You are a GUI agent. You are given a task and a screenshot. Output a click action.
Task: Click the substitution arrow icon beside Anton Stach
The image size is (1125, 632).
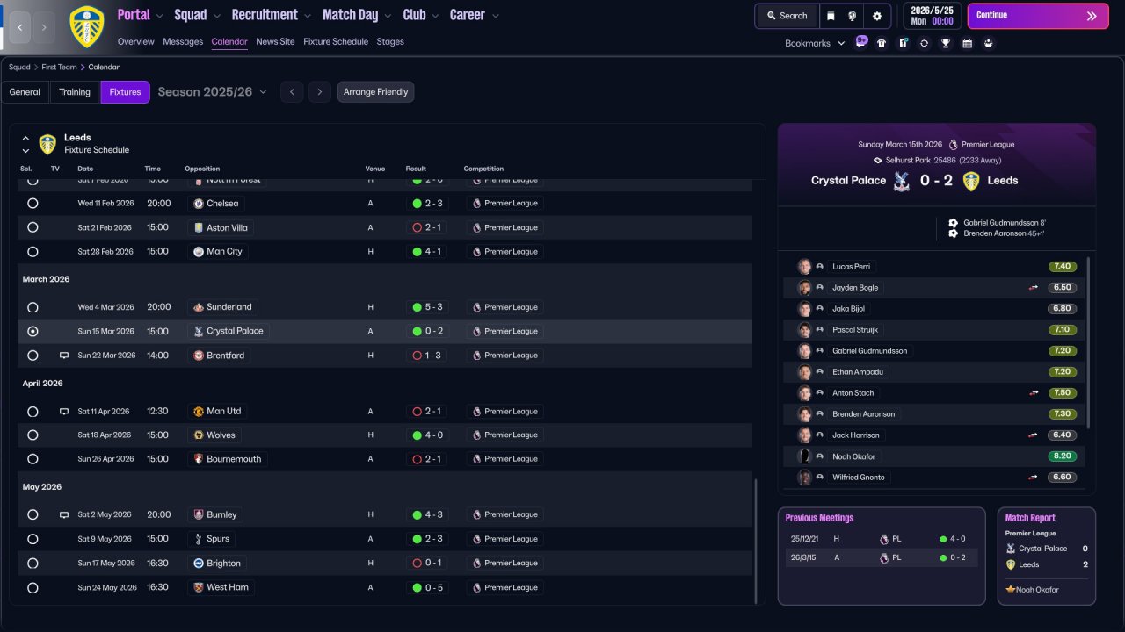(x=1034, y=393)
